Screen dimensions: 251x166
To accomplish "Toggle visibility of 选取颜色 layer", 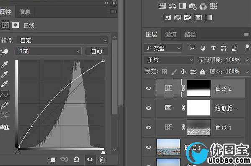I will pos(149,108).
